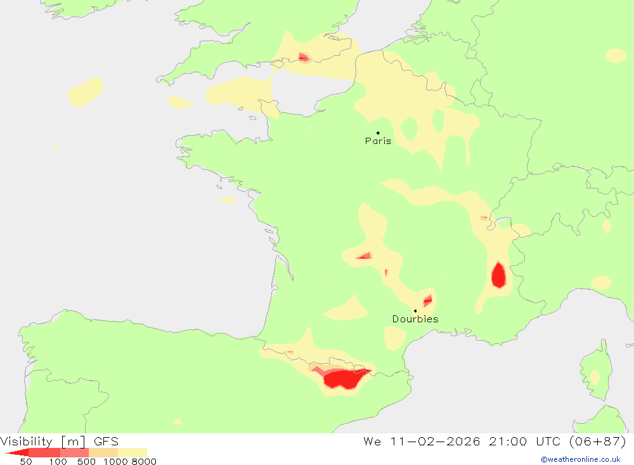Click the bright red under-50 legend arrow

tap(17, 452)
